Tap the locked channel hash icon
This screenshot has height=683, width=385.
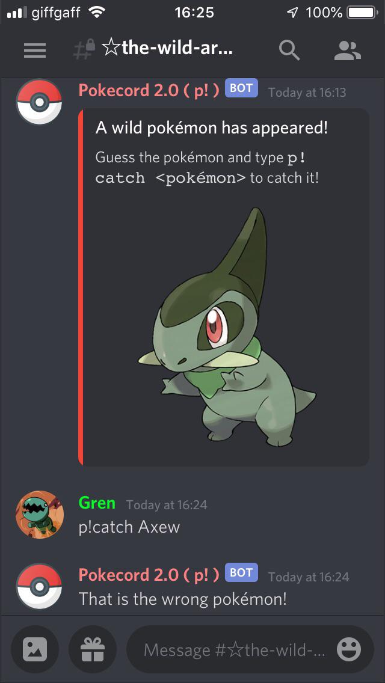point(84,50)
